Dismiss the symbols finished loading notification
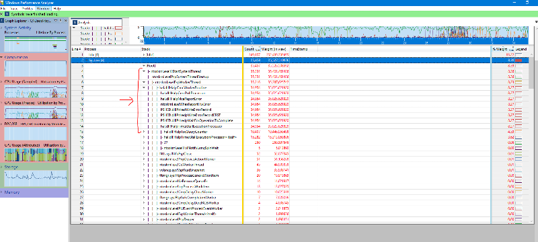The width and height of the screenshot is (538, 242). click(x=2, y=14)
